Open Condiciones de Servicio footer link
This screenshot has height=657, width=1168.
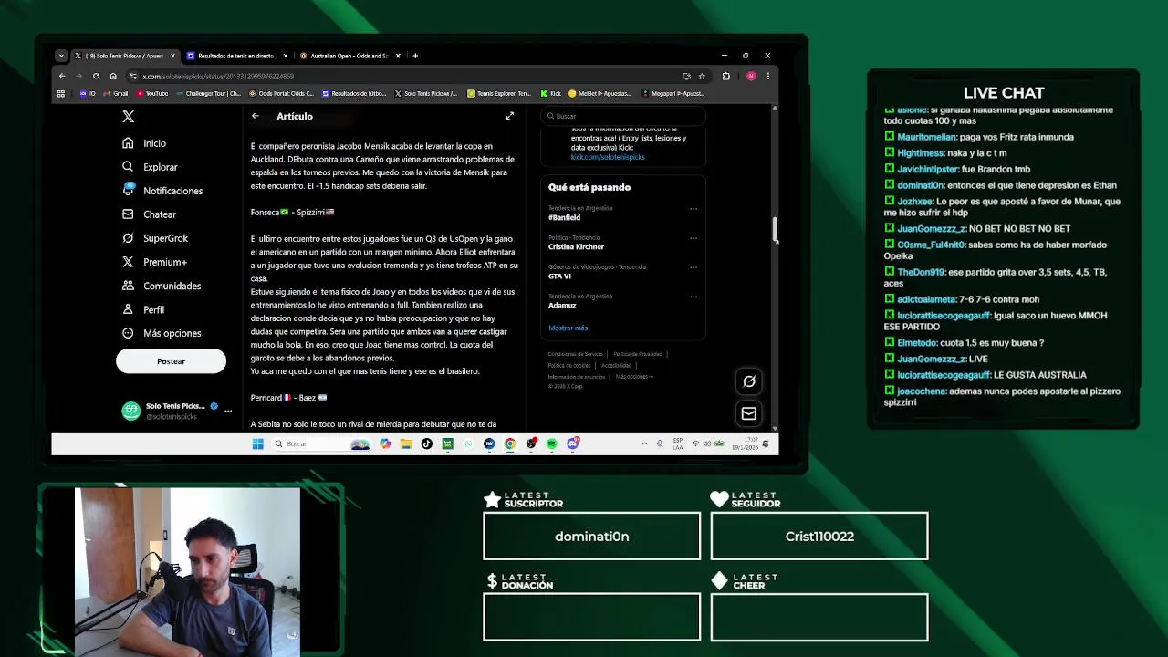coord(575,354)
